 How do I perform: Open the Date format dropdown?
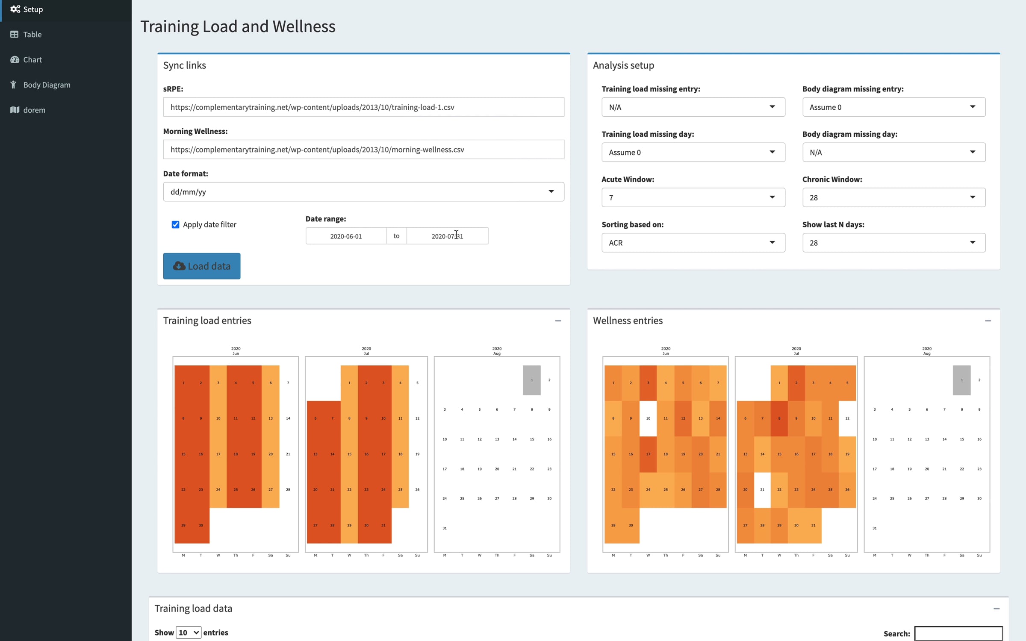coord(363,192)
